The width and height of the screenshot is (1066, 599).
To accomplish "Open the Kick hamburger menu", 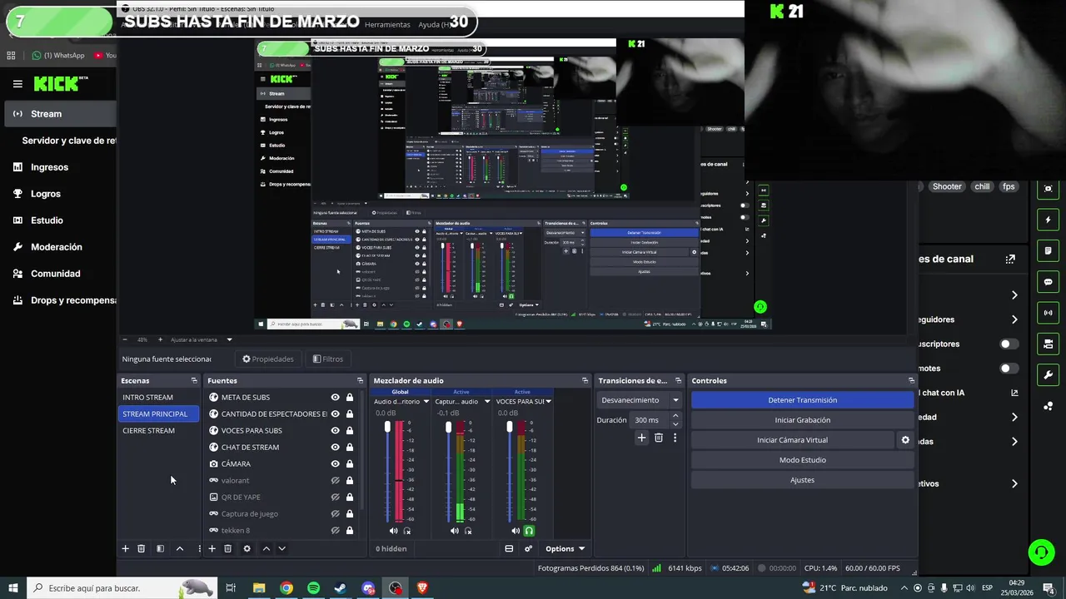I will coord(17,84).
